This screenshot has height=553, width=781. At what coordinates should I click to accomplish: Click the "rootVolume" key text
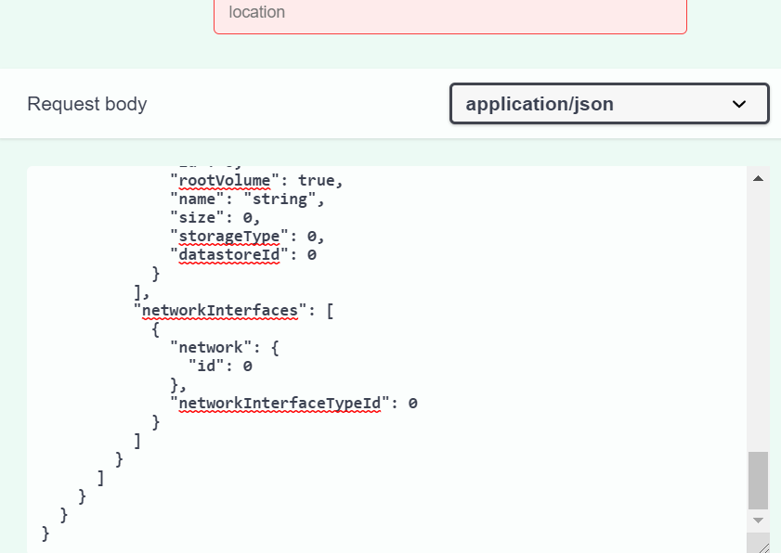coord(224,180)
